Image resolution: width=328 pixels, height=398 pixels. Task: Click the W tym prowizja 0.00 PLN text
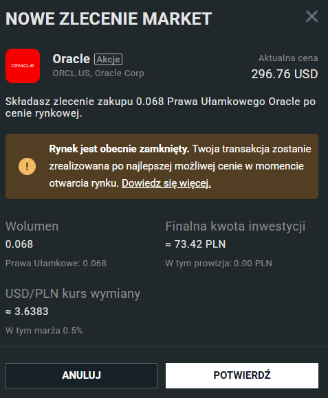click(x=219, y=264)
